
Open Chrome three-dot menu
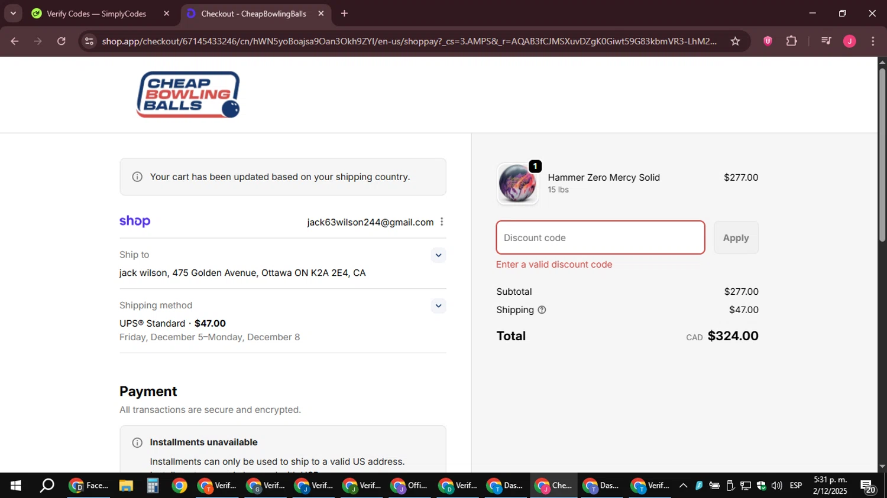click(x=873, y=41)
